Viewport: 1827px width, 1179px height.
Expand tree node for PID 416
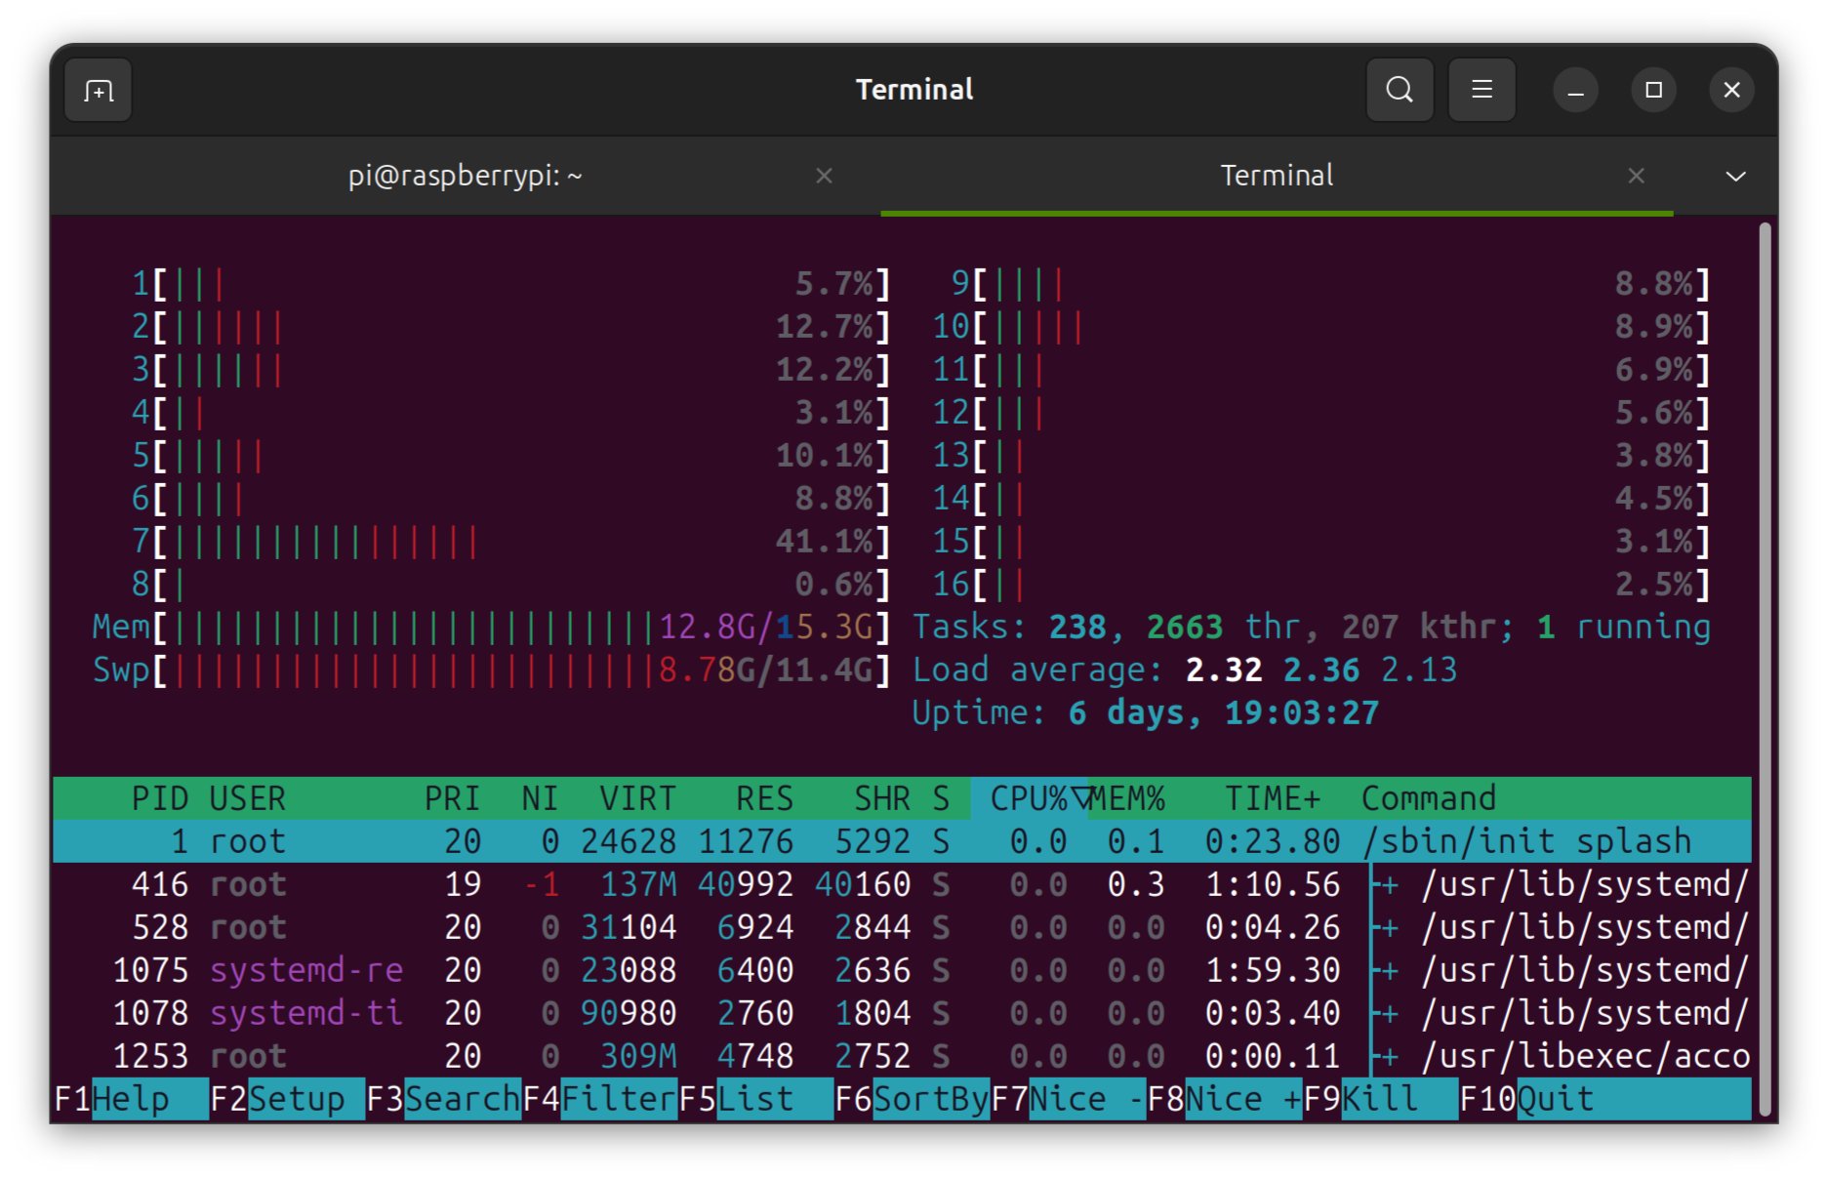[1387, 885]
